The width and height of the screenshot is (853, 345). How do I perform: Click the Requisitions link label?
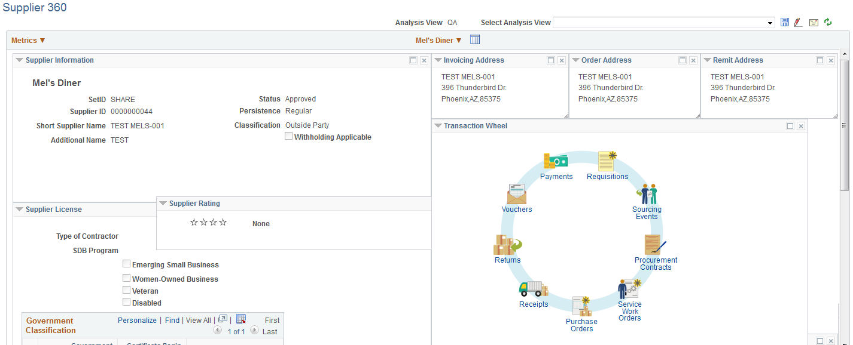tap(607, 177)
